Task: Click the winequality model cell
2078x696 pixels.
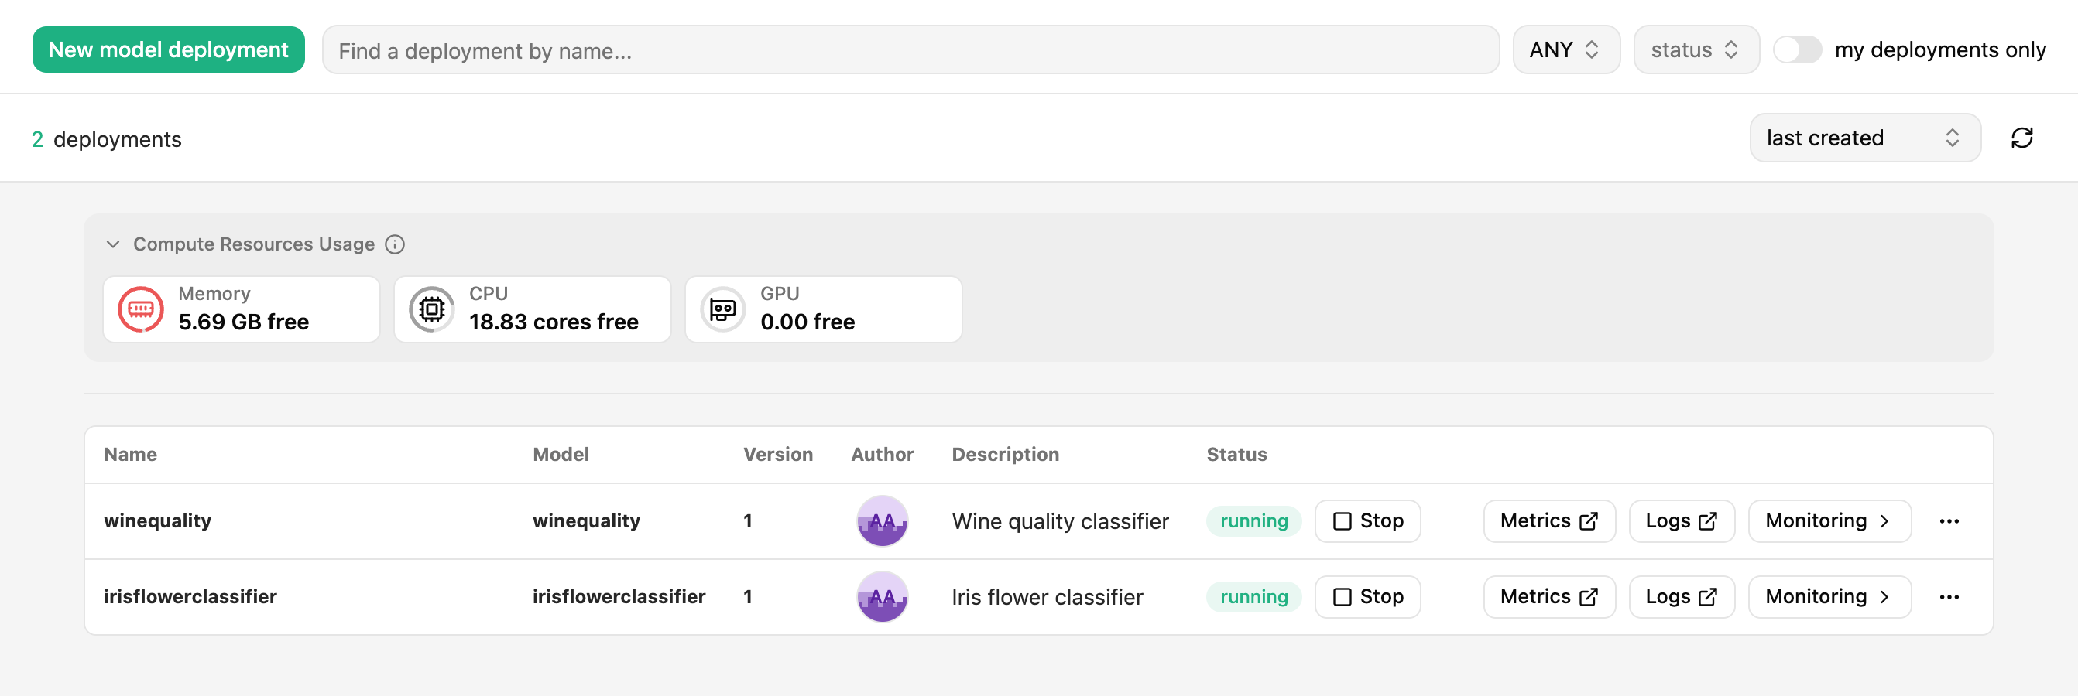Action: [586, 521]
